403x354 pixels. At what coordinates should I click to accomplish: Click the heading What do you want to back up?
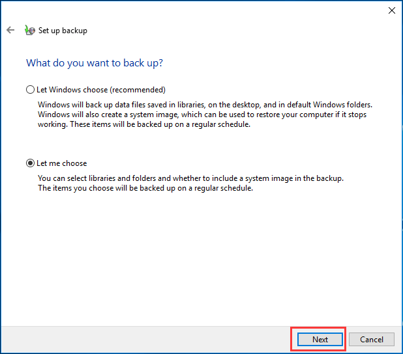pyautogui.click(x=95, y=63)
